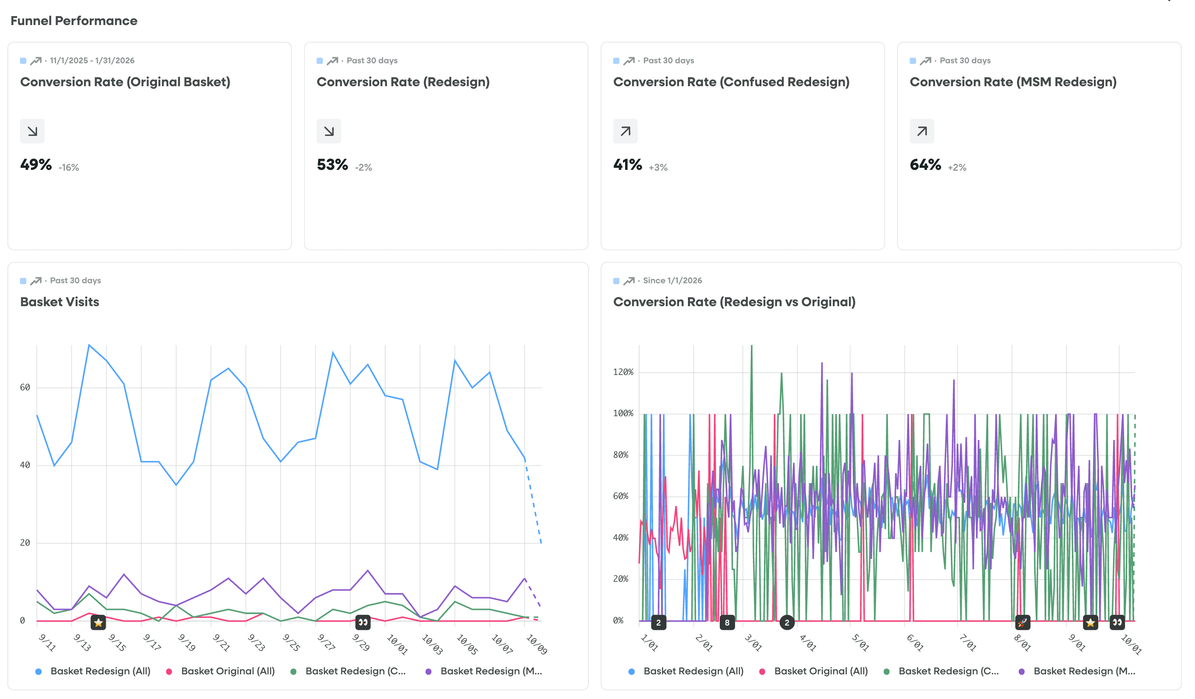This screenshot has height=699, width=1195.
Task: Click eyes annotation in Redesign vs Original chart
Action: click(1117, 623)
